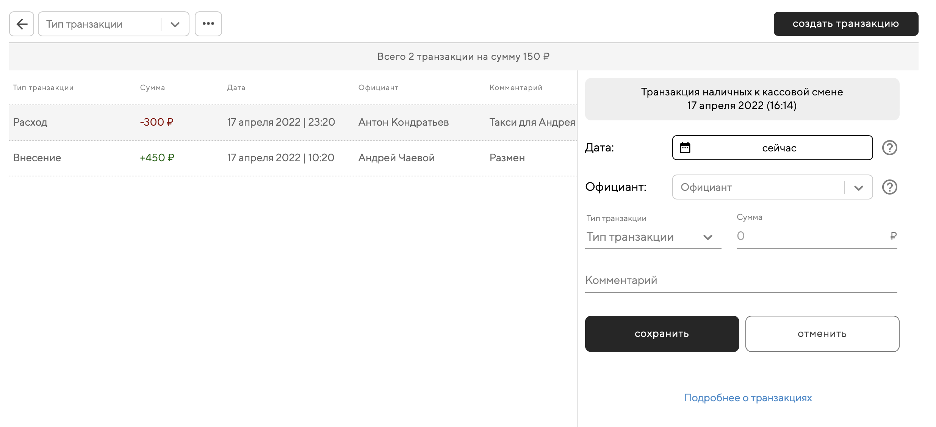Click the Дата column header
936x427 pixels.
pyautogui.click(x=236, y=88)
